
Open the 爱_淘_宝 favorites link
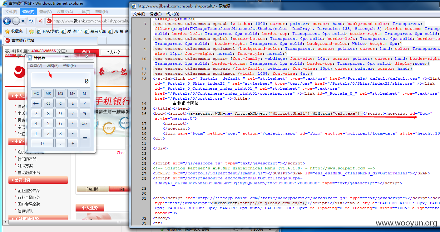click(x=72, y=31)
